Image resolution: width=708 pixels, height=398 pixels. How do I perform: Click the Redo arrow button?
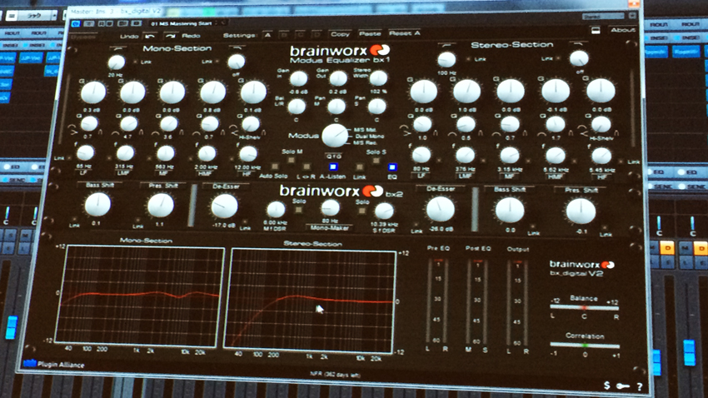click(x=169, y=36)
